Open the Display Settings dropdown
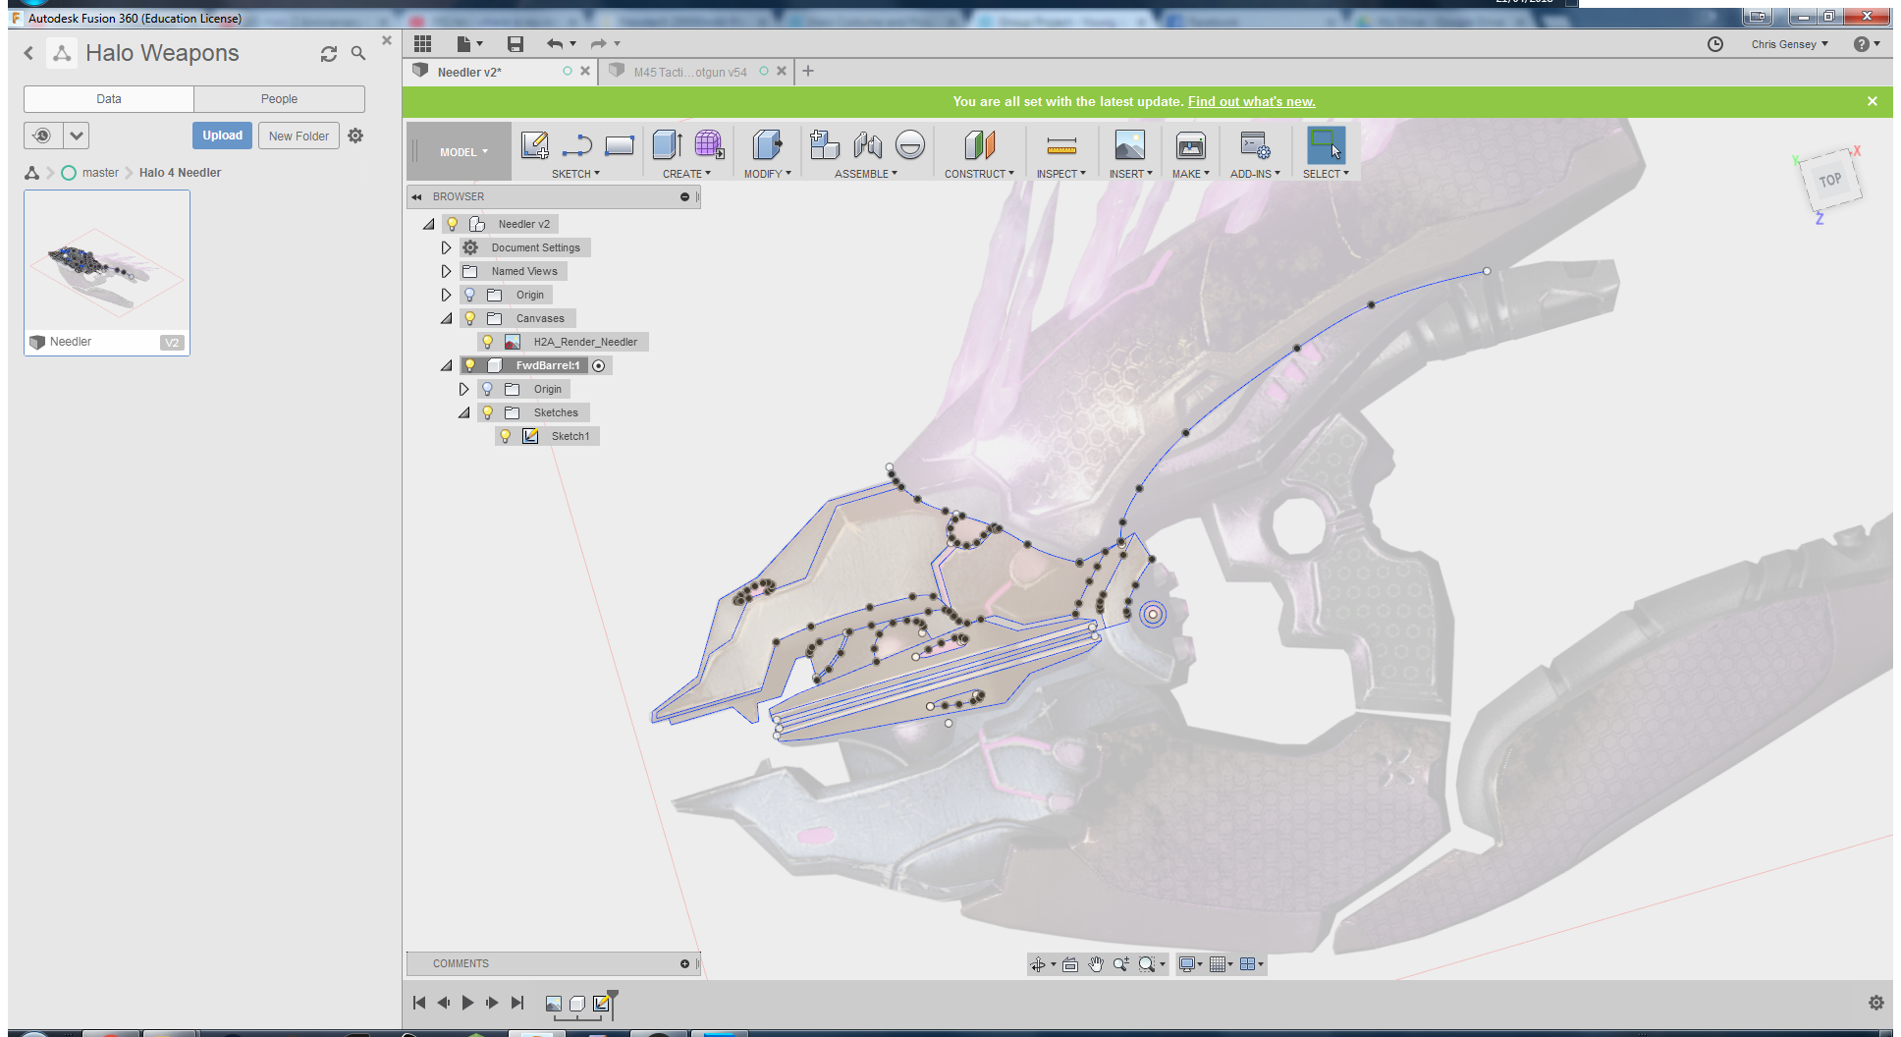 pos(1191,964)
